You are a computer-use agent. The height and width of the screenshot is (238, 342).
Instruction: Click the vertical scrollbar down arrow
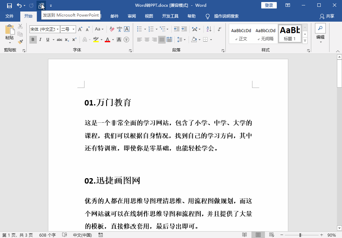click(x=339, y=228)
